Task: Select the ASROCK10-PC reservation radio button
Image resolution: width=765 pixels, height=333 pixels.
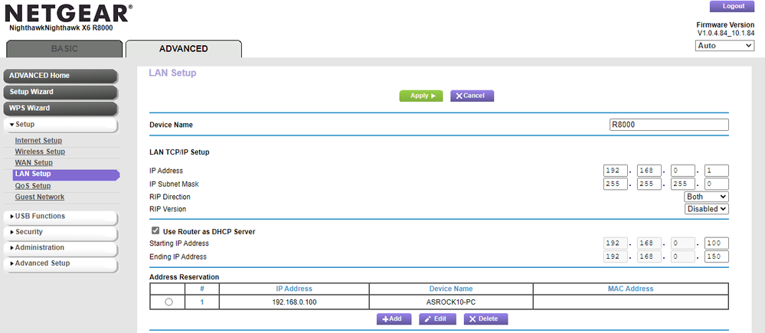Action: click(x=168, y=302)
